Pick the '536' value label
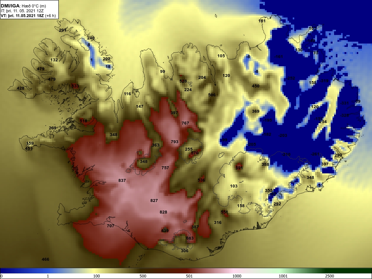The height and width of the screenshot is (279, 372). (201, 180)
